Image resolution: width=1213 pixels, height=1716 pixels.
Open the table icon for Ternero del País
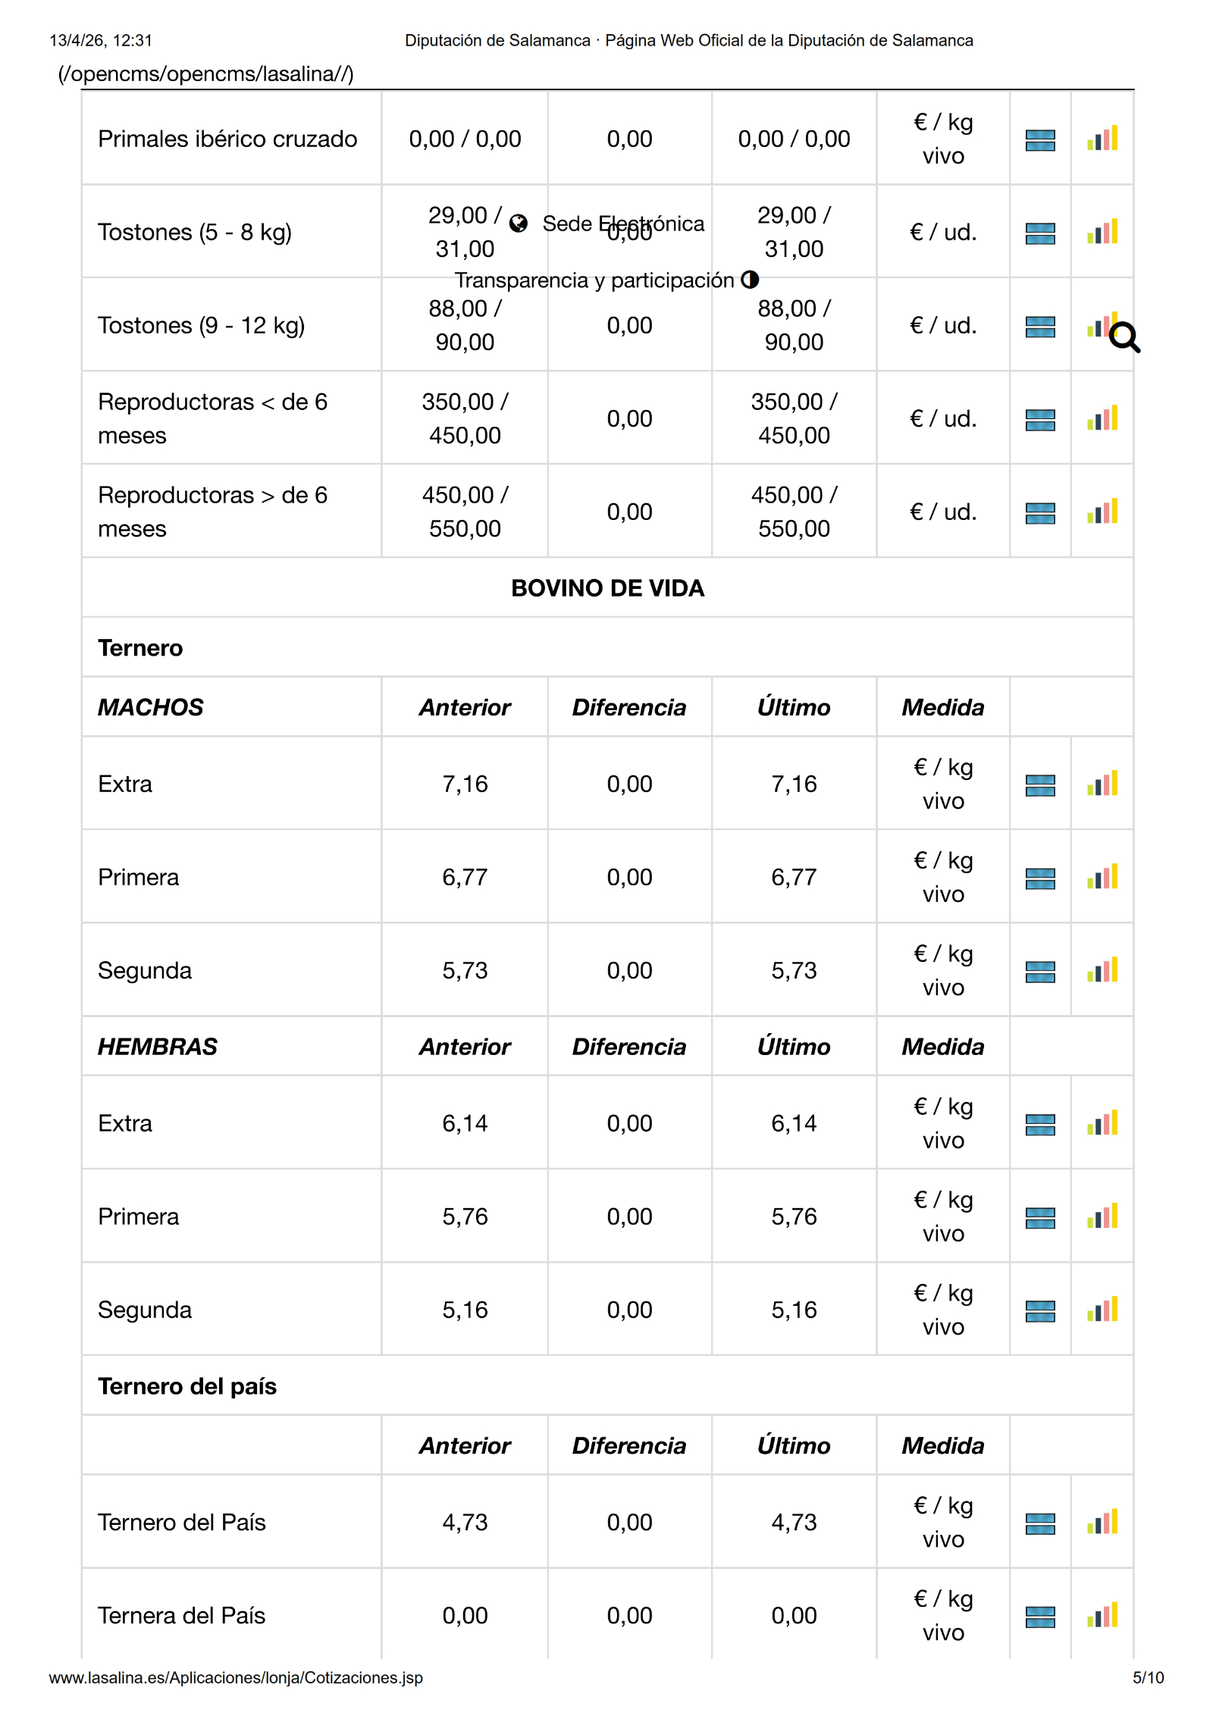(x=1039, y=1523)
